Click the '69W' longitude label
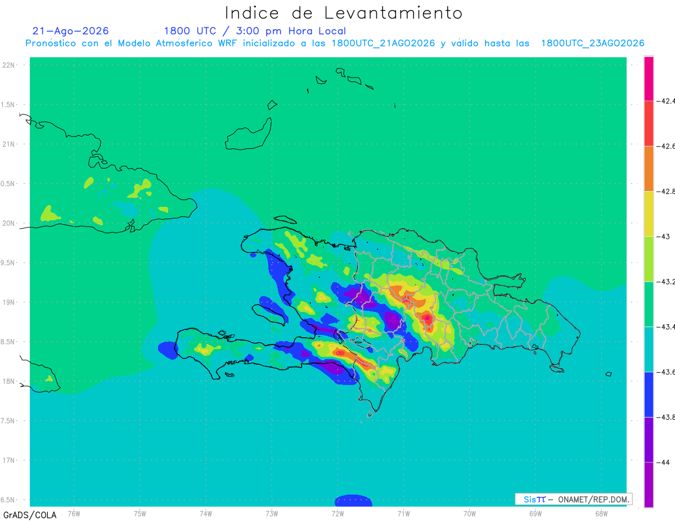 535,513
